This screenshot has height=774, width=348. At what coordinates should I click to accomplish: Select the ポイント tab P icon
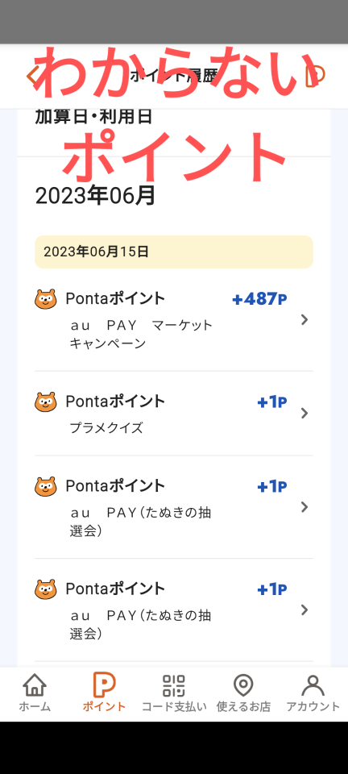coord(104,685)
